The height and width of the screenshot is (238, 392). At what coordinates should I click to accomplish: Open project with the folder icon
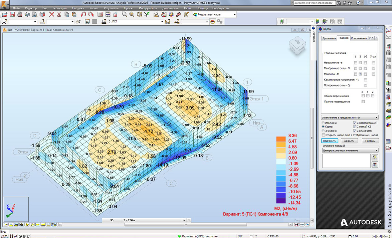coord(5,14)
